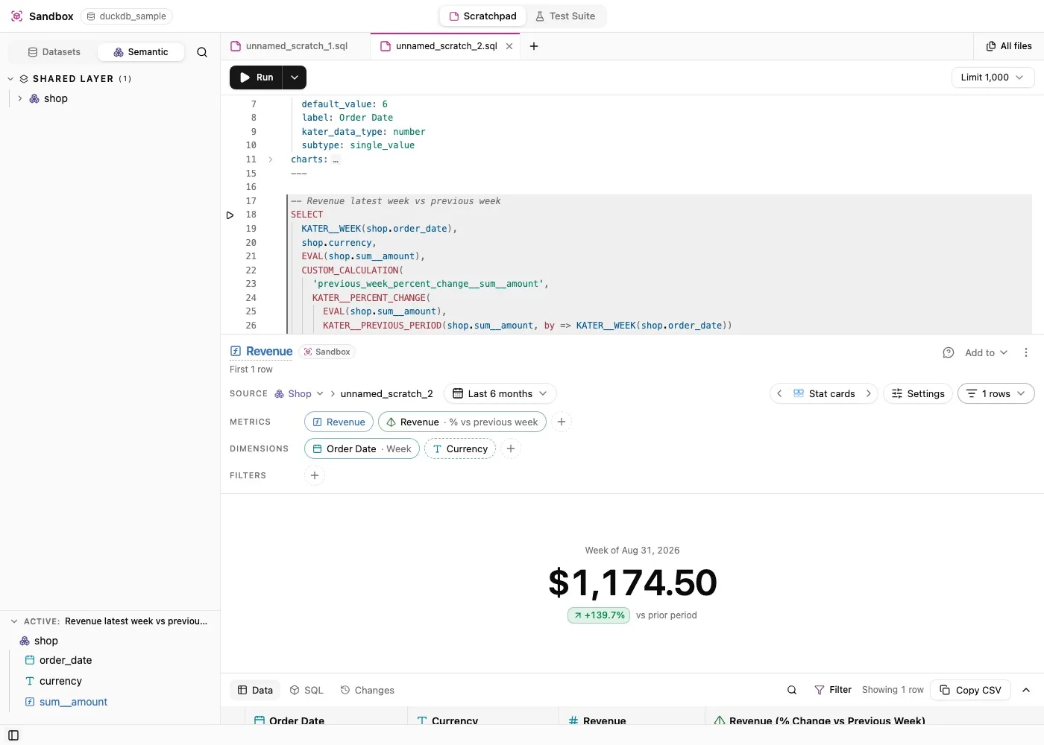Open the Changes tab
Image resolution: width=1044 pixels, height=745 pixels.
tap(367, 690)
